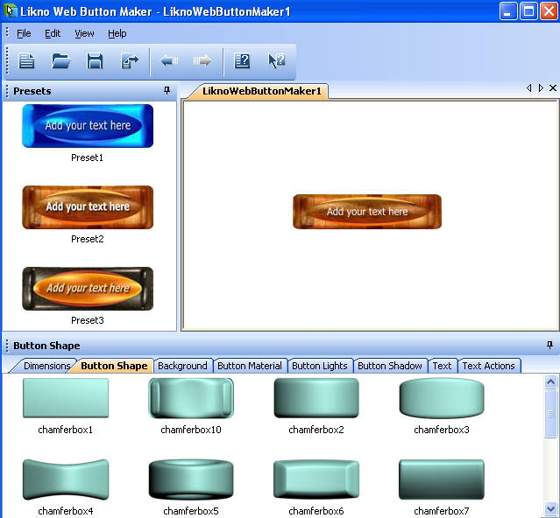Viewport: 560px width, 518px height.
Task: Undo with the left arrow toolbar icon
Action: point(169,61)
